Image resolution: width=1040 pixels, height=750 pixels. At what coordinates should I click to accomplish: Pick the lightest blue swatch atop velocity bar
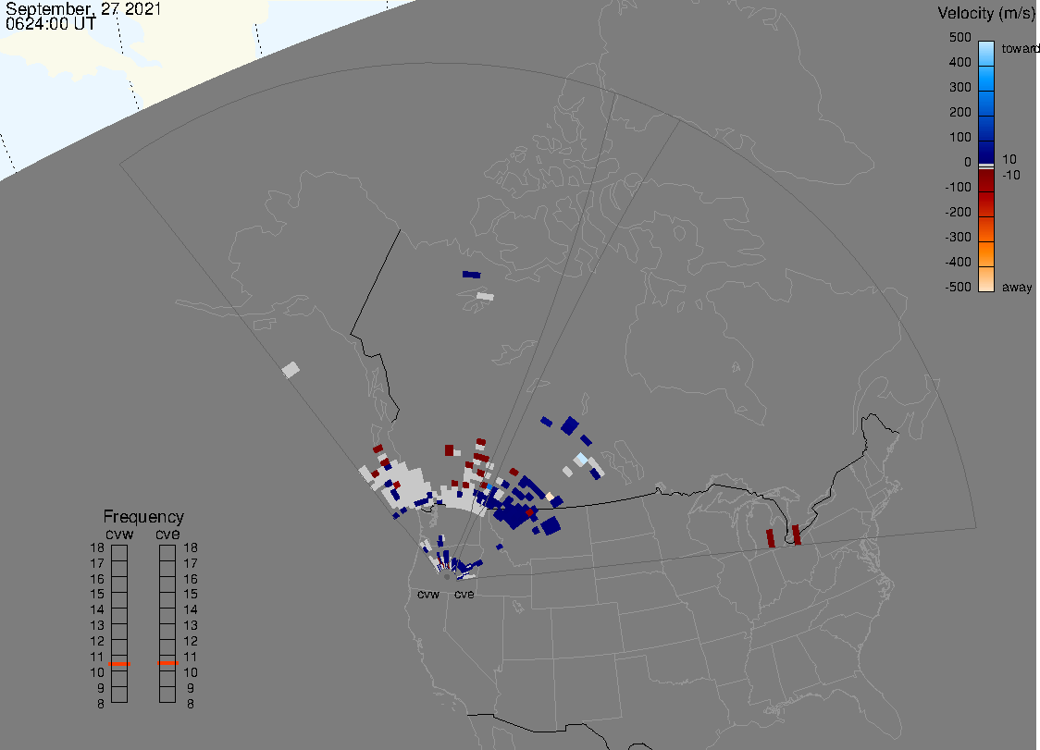coord(986,53)
